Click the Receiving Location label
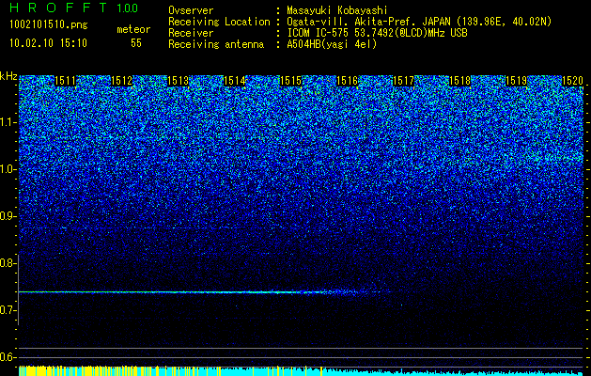The height and width of the screenshot is (376, 591). [219, 22]
